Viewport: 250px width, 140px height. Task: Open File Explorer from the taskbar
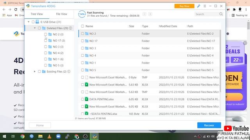[x=40, y=136]
